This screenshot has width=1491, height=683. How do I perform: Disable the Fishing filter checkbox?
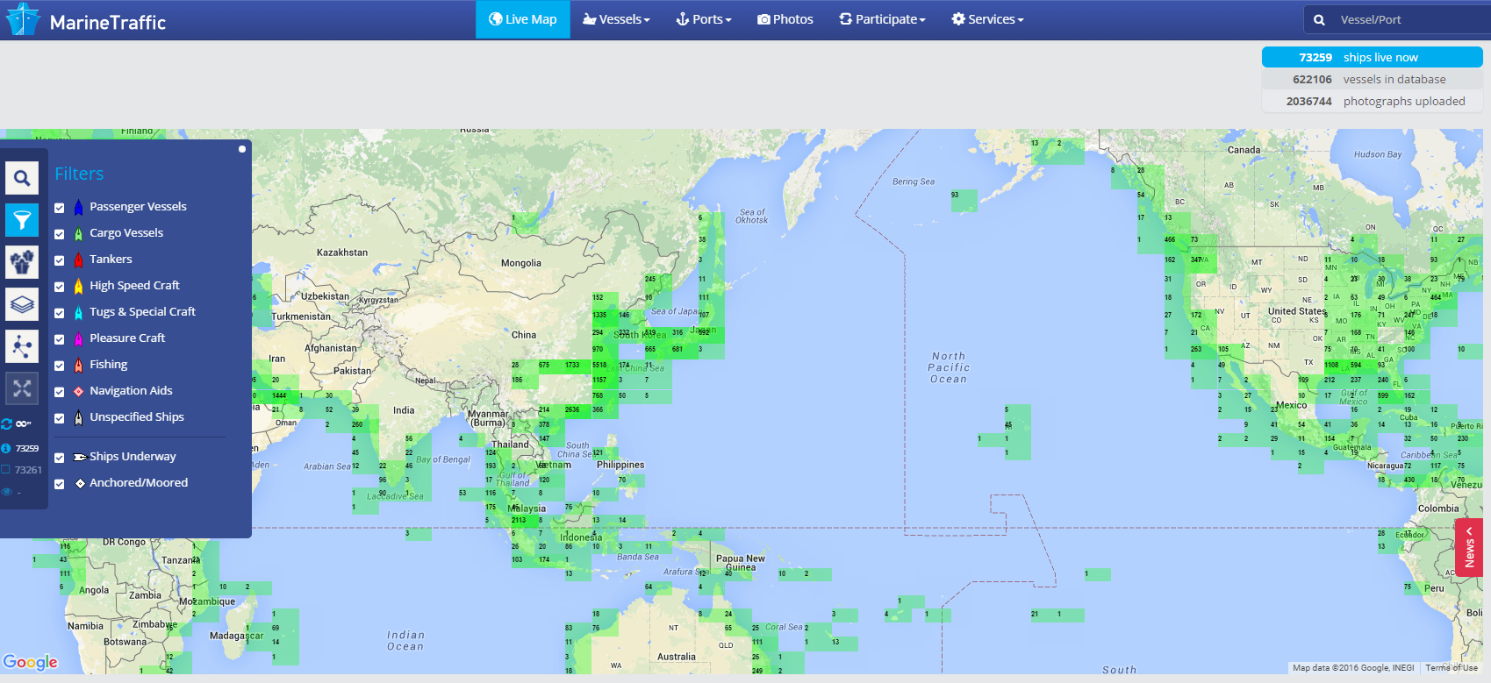60,366
